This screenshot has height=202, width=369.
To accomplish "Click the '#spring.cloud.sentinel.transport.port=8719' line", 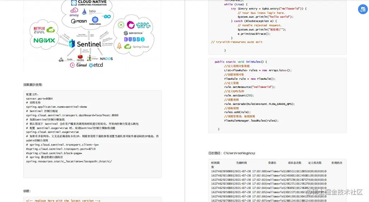I will pyautogui.click(x=61, y=149).
